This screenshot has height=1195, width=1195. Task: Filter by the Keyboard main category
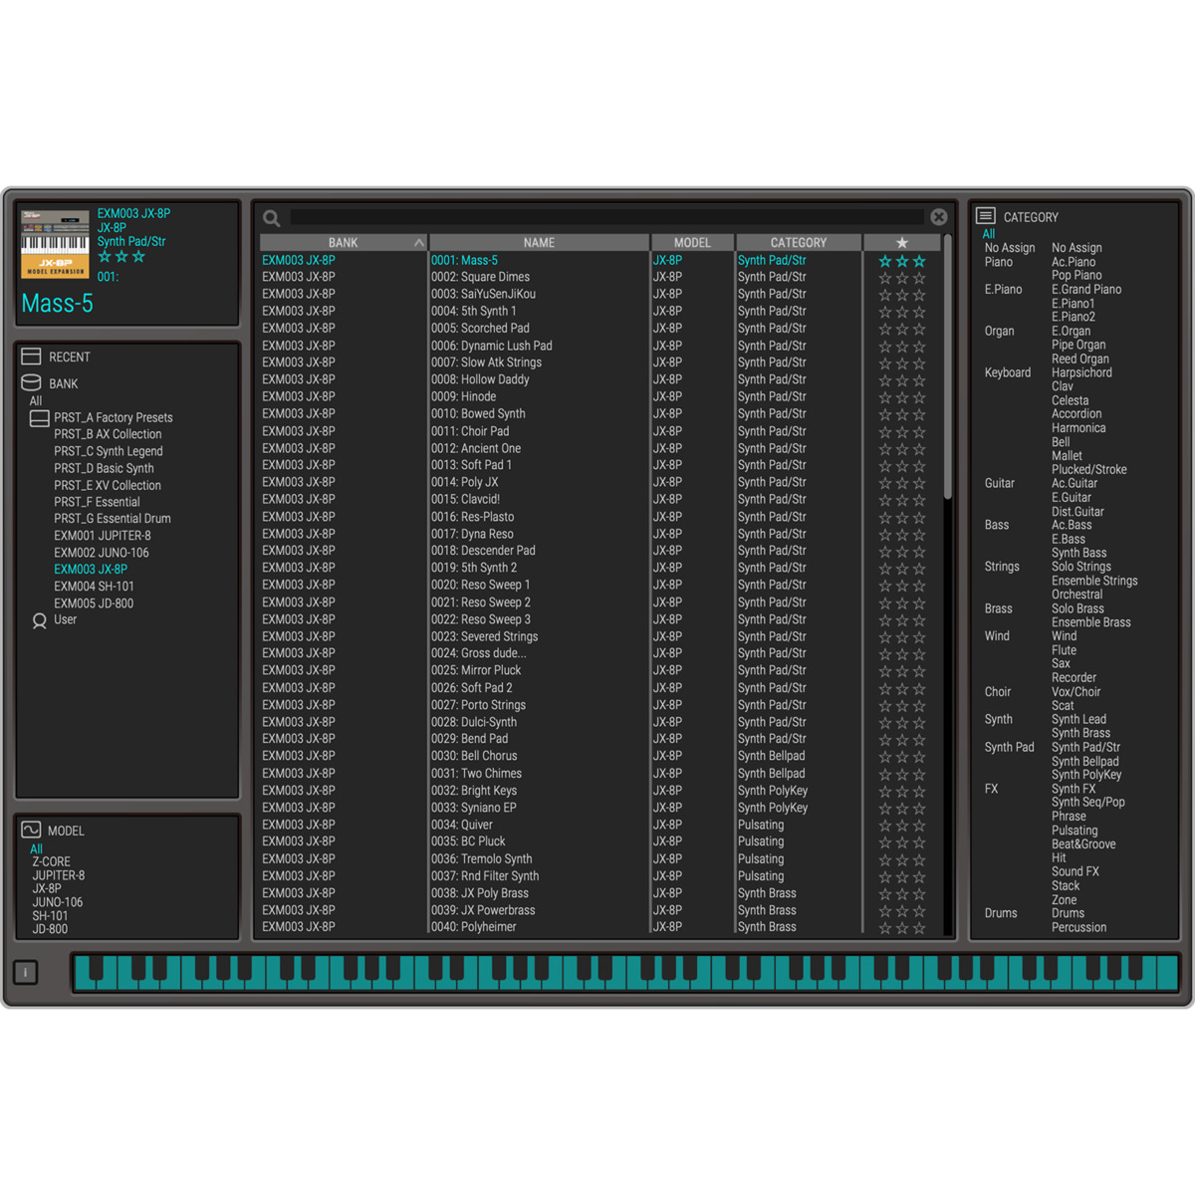(x=1008, y=372)
